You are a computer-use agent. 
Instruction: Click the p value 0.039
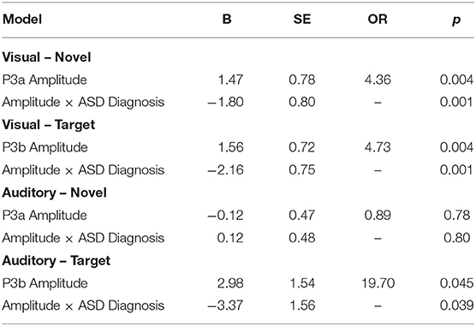(456, 305)
